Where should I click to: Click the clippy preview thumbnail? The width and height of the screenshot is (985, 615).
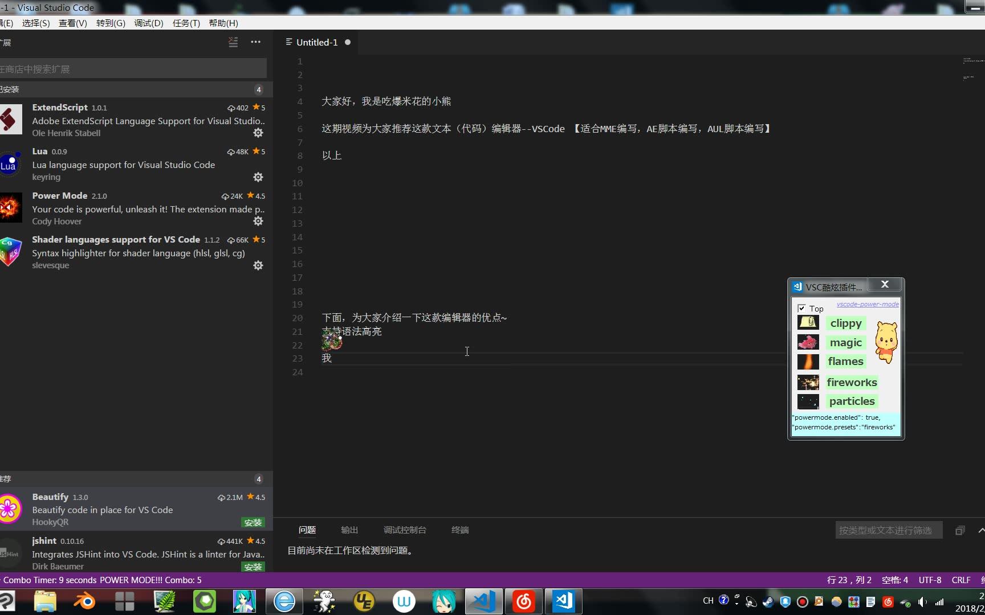coord(808,323)
